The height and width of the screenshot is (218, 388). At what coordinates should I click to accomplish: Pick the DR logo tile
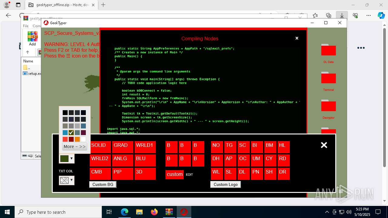point(284,173)
